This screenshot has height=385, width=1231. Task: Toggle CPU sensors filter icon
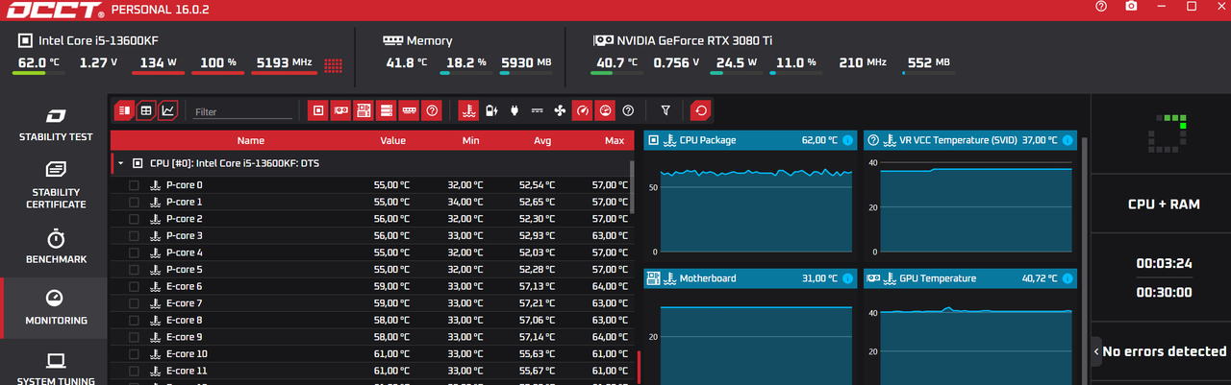317,110
